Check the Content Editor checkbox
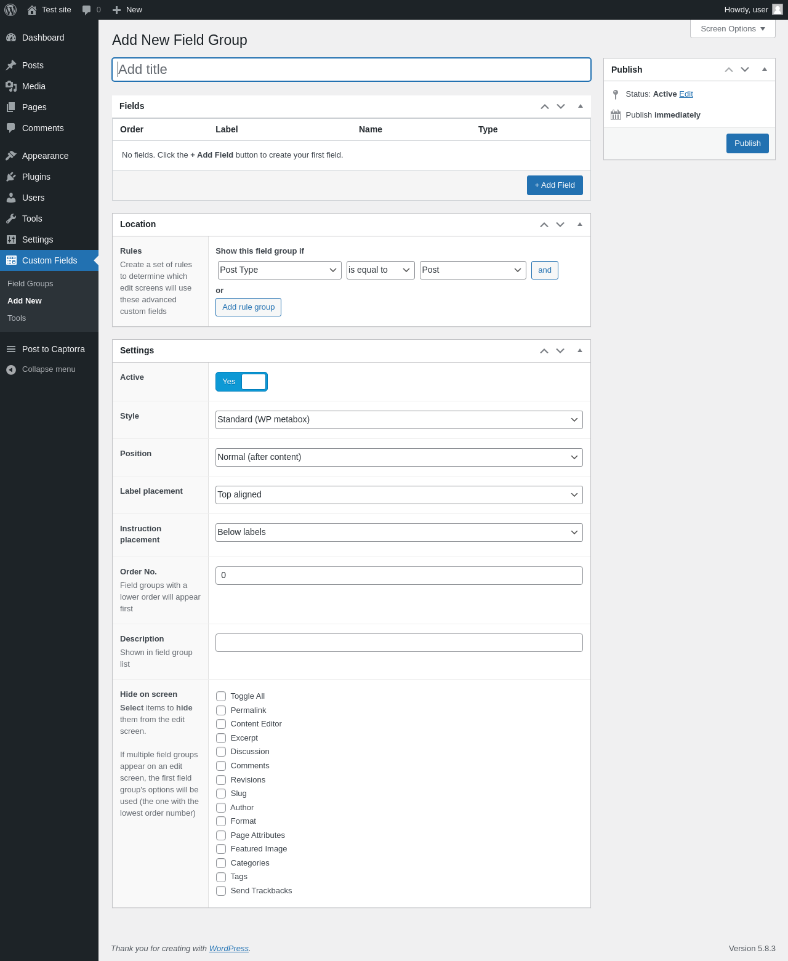Viewport: 788px width, 961px height. [x=221, y=724]
